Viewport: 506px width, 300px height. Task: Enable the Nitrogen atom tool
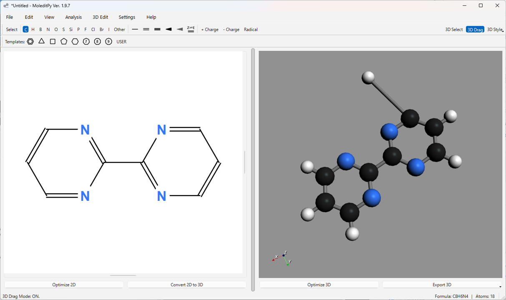coord(48,30)
